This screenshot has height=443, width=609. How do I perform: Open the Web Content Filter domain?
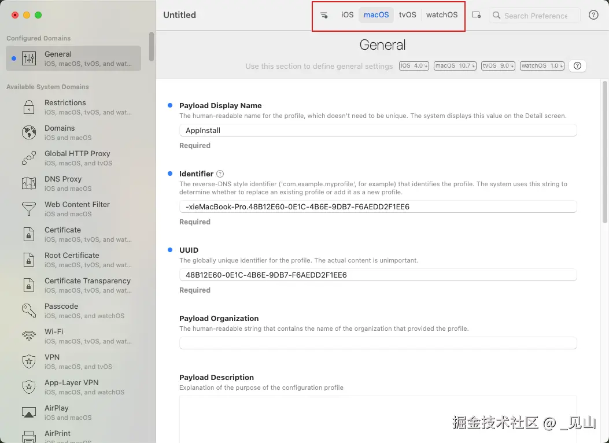[73, 209]
